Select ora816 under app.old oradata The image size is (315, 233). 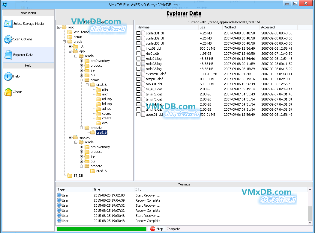tap(101, 171)
